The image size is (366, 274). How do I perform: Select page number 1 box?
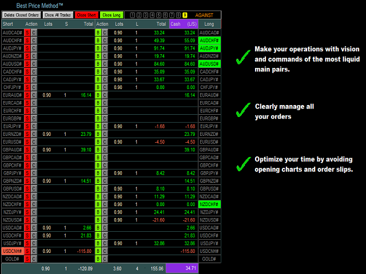132,15
